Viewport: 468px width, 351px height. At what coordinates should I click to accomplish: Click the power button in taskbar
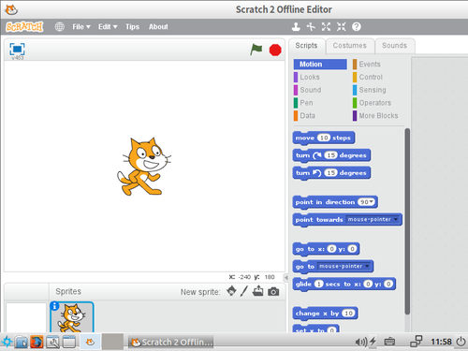(461, 342)
